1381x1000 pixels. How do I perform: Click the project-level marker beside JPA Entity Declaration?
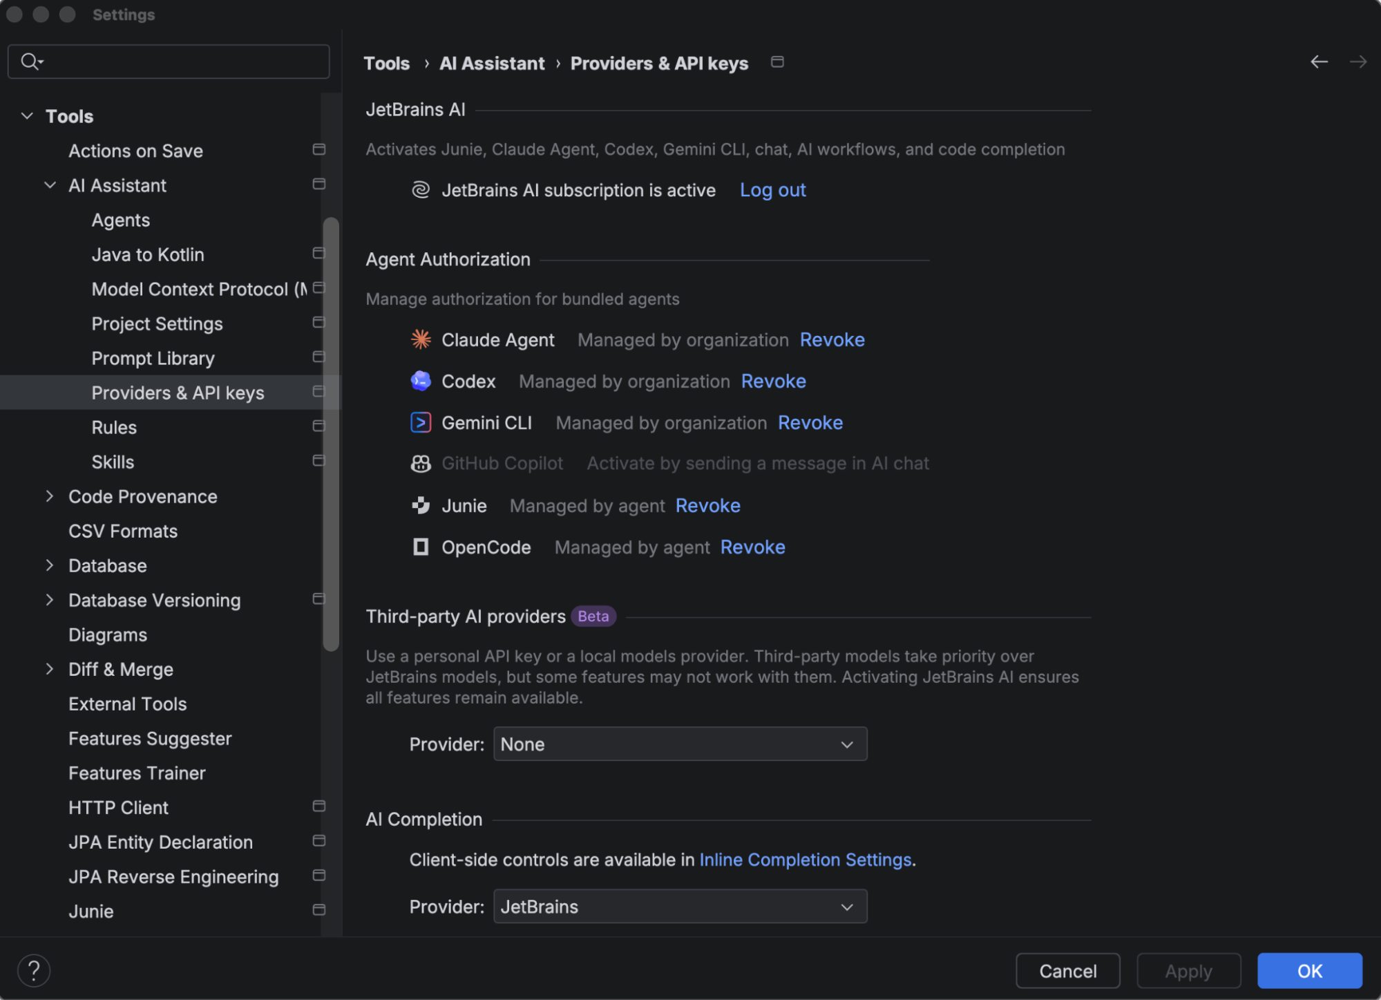[x=318, y=841]
